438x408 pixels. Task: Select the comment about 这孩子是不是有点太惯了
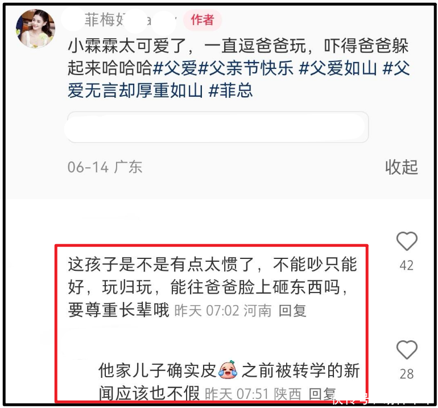coord(212,287)
